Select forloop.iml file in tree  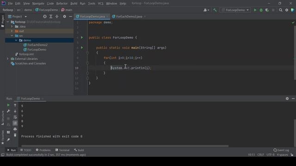[x=26, y=54]
